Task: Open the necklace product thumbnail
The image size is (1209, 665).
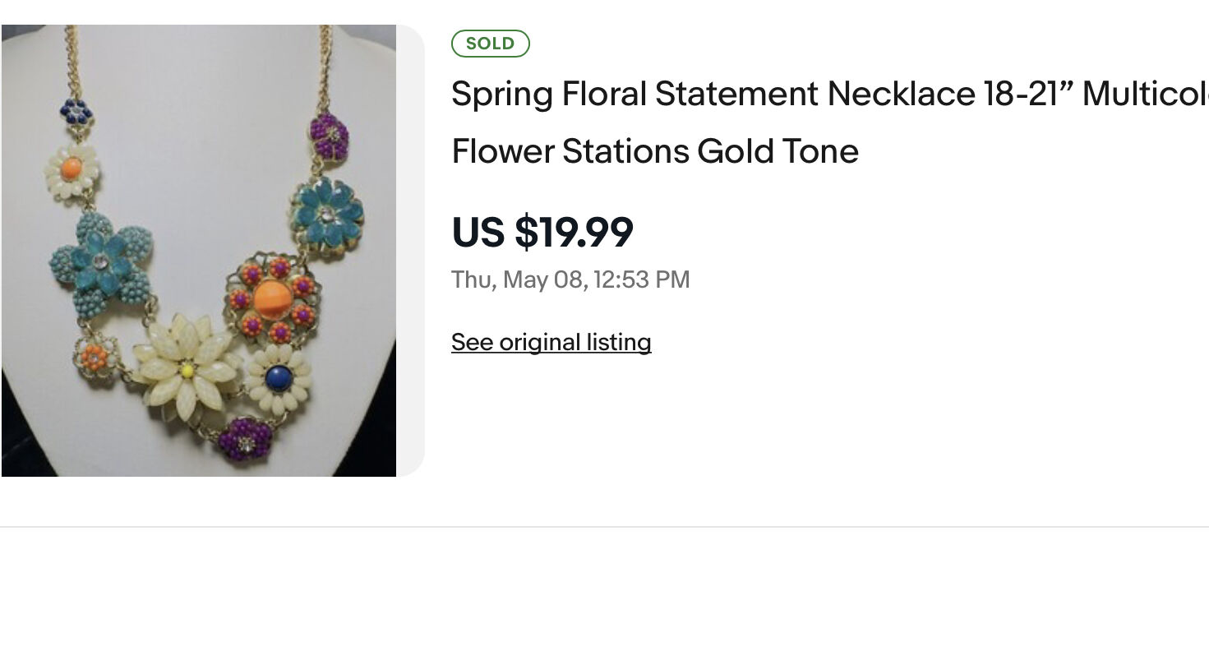Action: pos(199,251)
